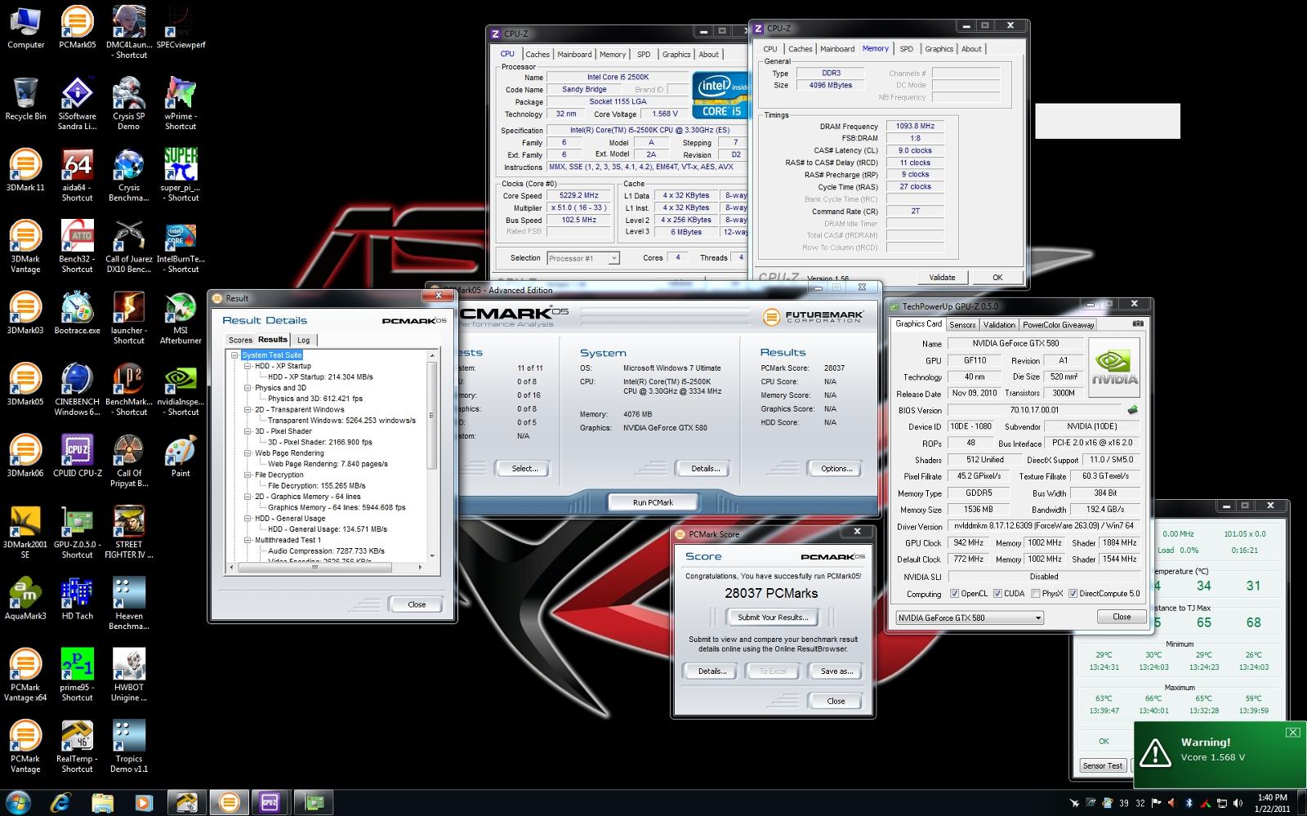Collapse the 2D - Transparent Windows node
This screenshot has width=1307, height=816.
point(248,409)
